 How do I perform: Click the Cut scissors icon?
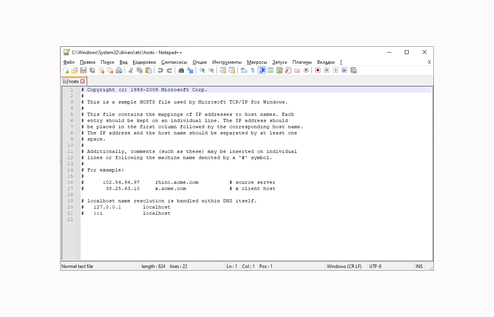[131, 70]
